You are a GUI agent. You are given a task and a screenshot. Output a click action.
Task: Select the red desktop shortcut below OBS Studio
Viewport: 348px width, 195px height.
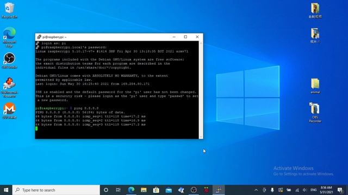(x=9, y=87)
